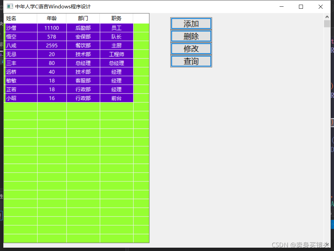The height and width of the screenshot is (251, 334).
Task: Click the vertical scrollbar thumb
Action: [327, 24]
